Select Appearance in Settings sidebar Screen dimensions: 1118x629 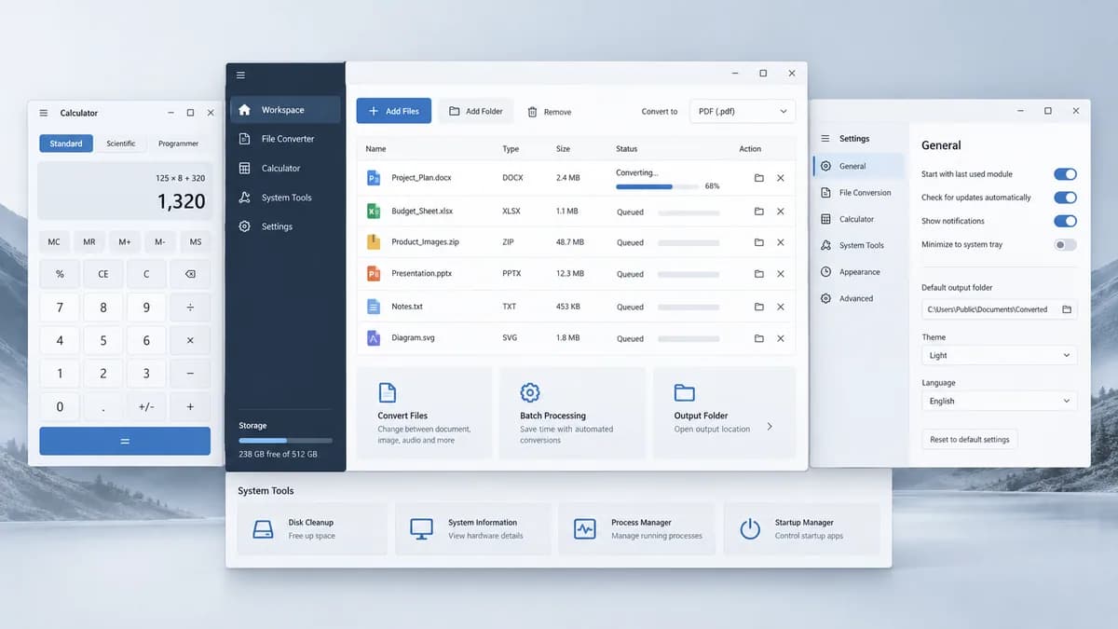[858, 272]
